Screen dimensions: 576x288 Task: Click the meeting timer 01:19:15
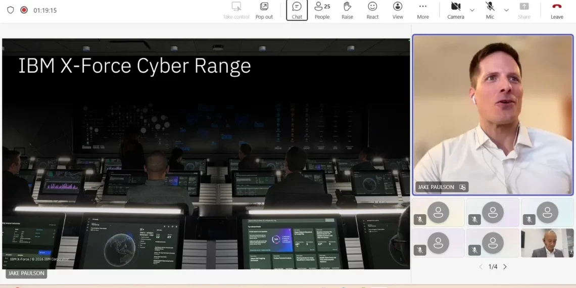pyautogui.click(x=45, y=10)
